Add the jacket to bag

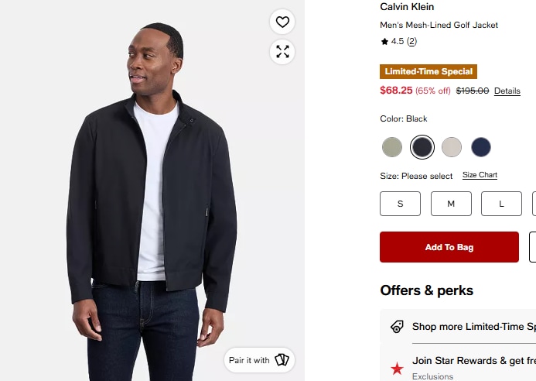pyautogui.click(x=449, y=247)
